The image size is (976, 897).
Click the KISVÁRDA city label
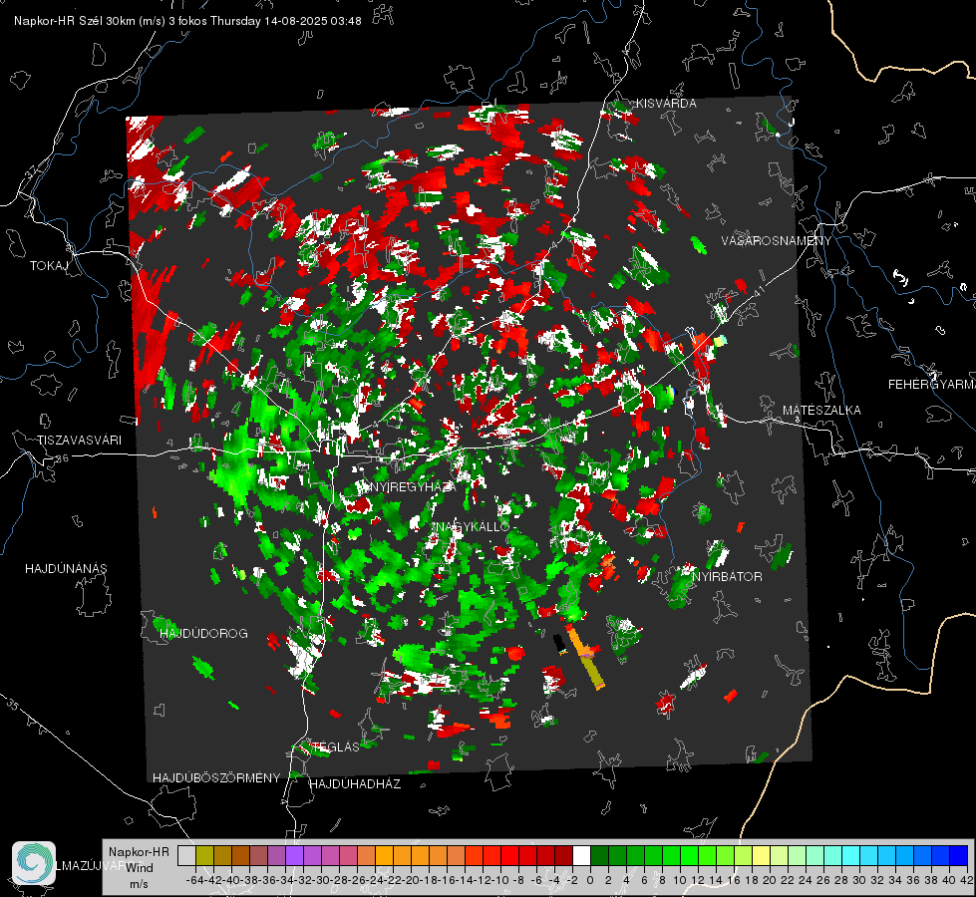tap(666, 104)
